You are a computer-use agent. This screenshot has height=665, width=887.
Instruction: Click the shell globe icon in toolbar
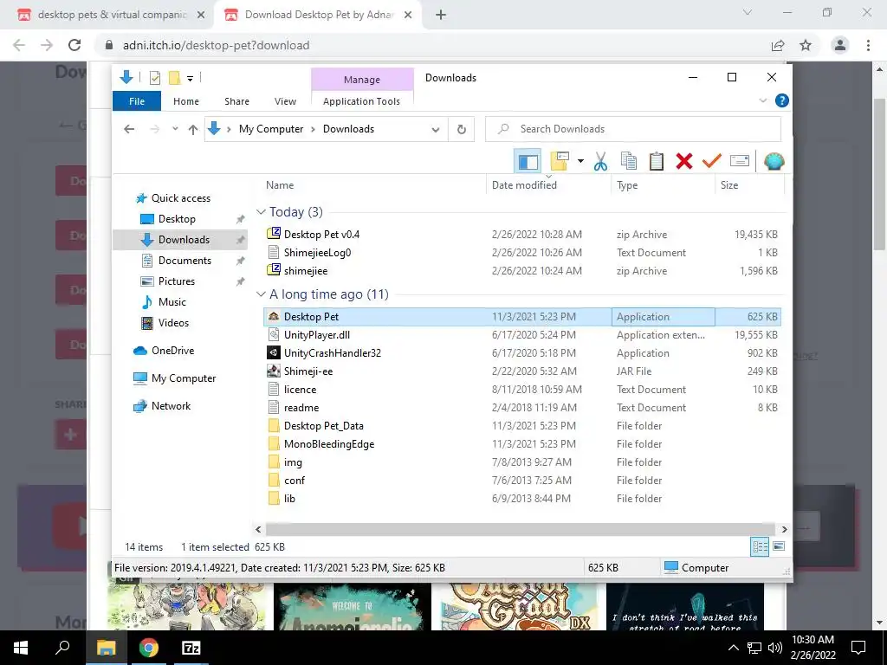pyautogui.click(x=774, y=162)
